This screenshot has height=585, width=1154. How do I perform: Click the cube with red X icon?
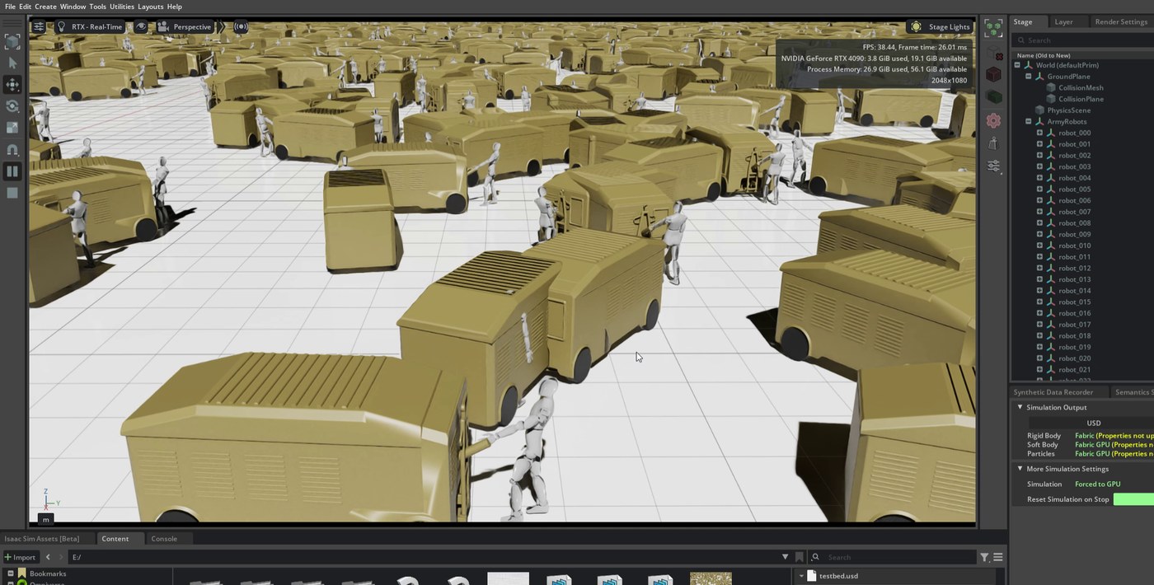993,51
